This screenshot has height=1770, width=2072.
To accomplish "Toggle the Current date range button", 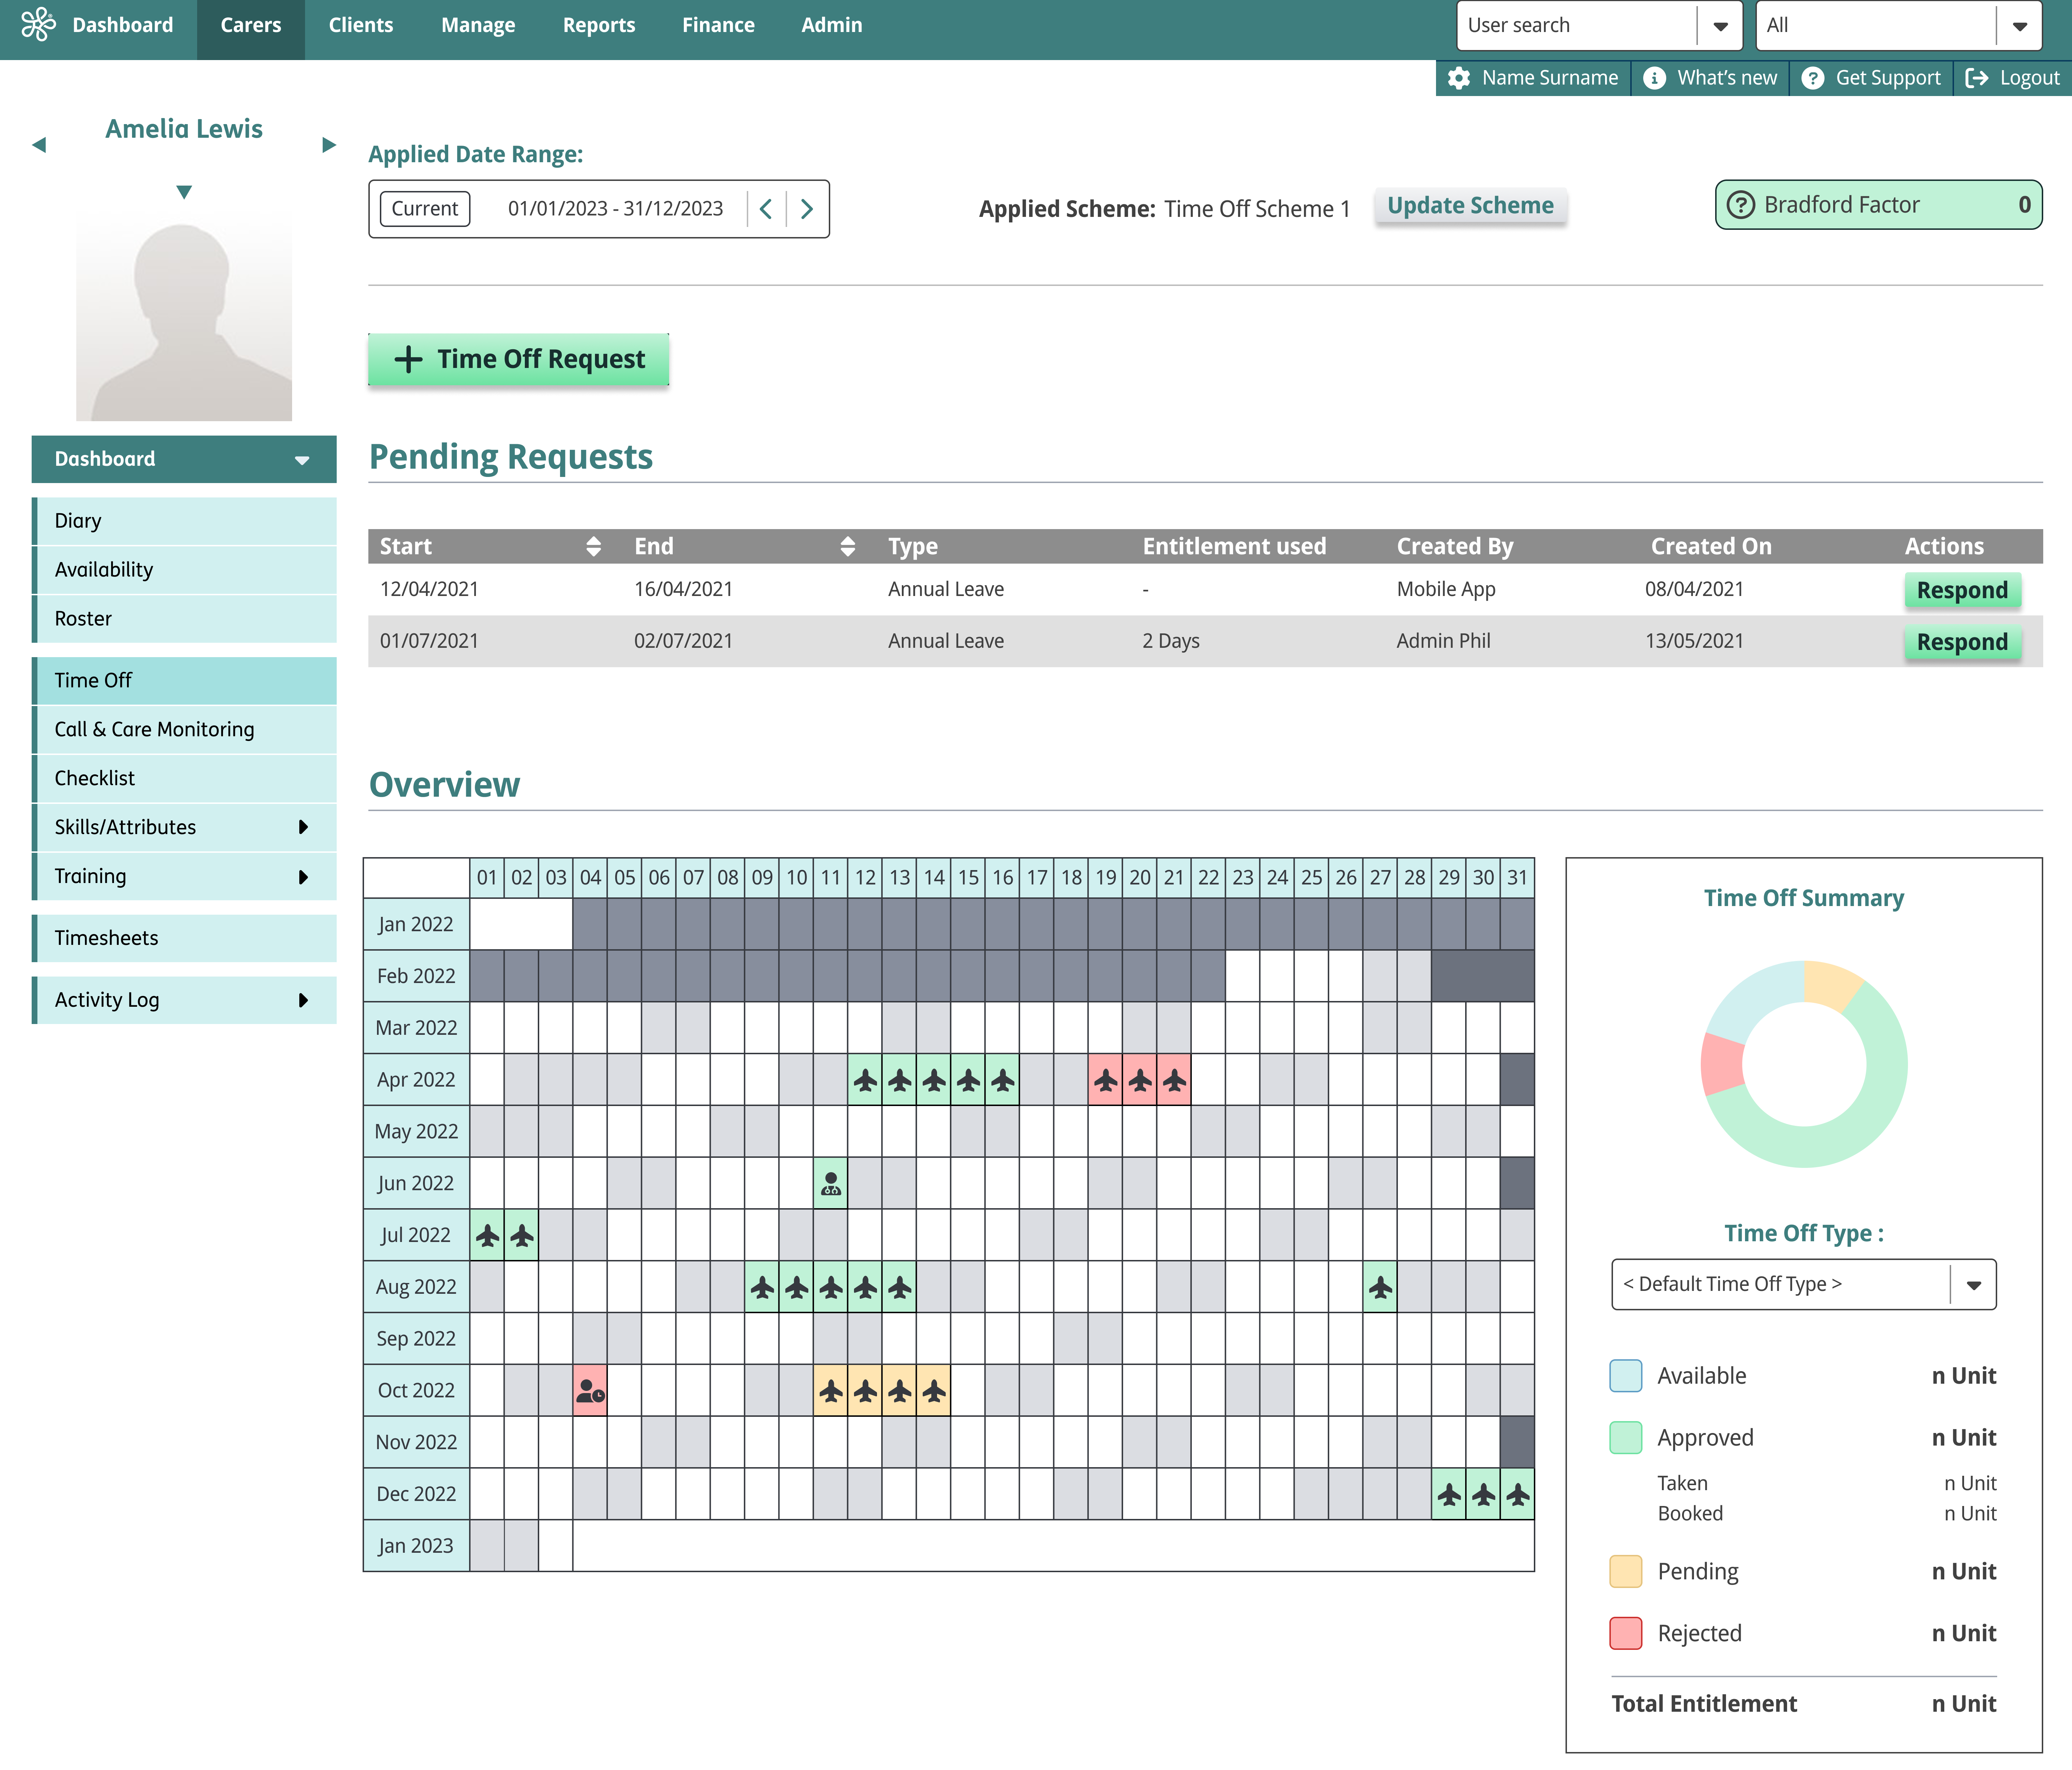I will [424, 209].
